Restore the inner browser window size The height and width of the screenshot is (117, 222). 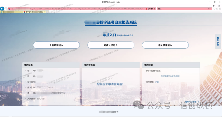pyautogui.click(x=214, y=6)
